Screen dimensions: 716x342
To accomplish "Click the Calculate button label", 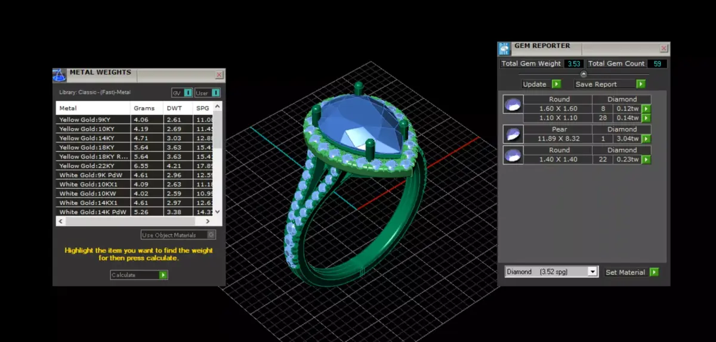I will click(x=124, y=275).
